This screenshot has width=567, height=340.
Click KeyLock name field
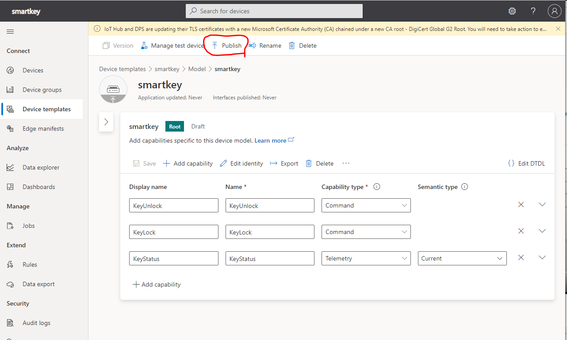(270, 232)
